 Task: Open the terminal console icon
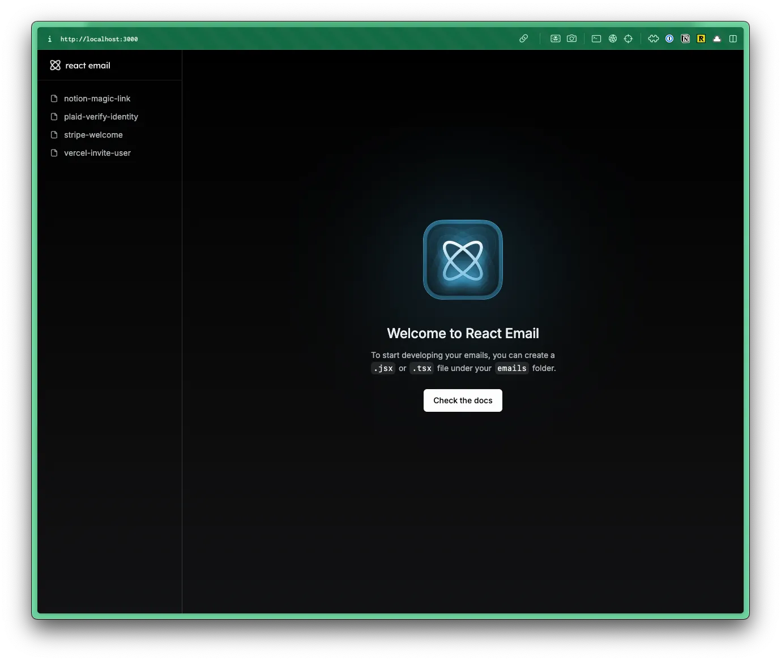pos(596,39)
